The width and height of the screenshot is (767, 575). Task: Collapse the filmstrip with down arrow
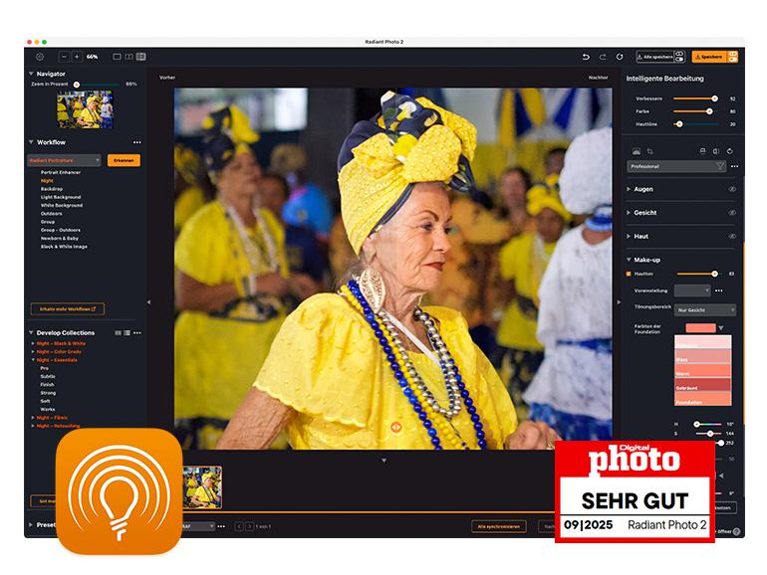(383, 461)
